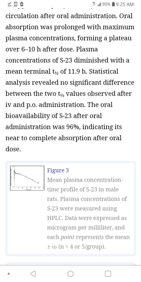This screenshot has width=141, height=282.
Task: Tap the 99% battery percentage text
Action: (x=106, y=4)
